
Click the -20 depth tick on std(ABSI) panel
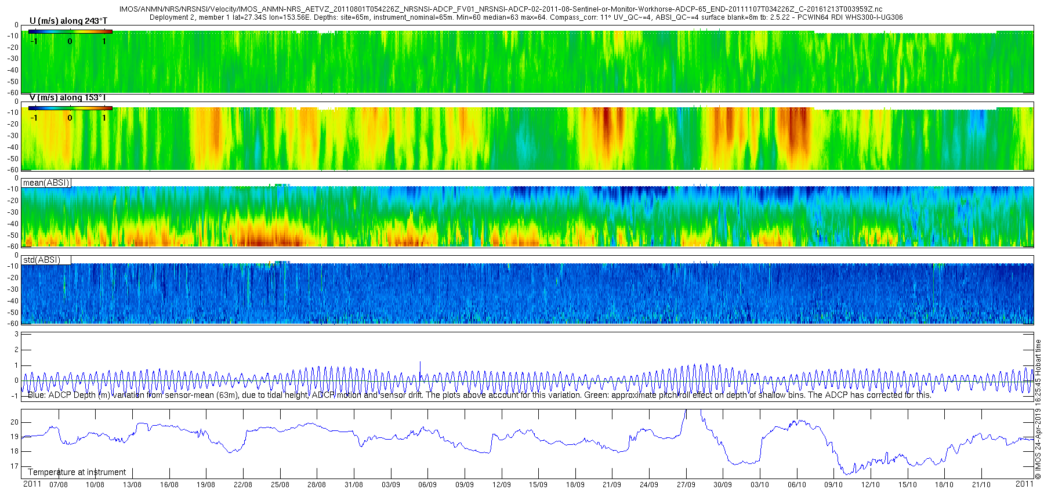[13, 278]
